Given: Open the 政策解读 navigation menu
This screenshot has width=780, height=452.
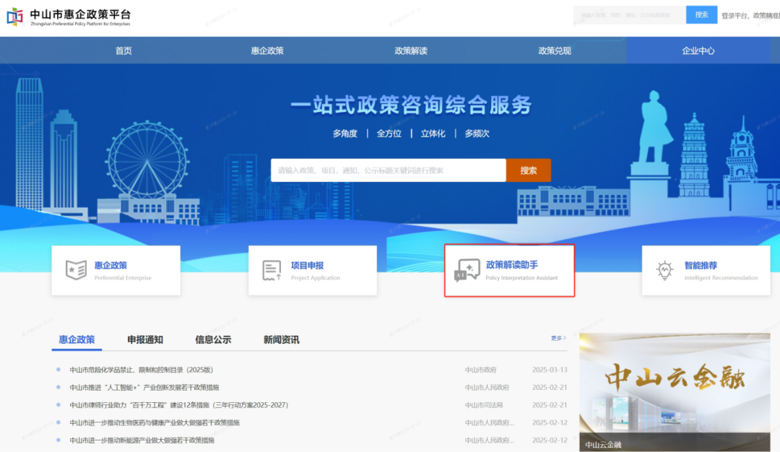Looking at the screenshot, I should (x=410, y=50).
